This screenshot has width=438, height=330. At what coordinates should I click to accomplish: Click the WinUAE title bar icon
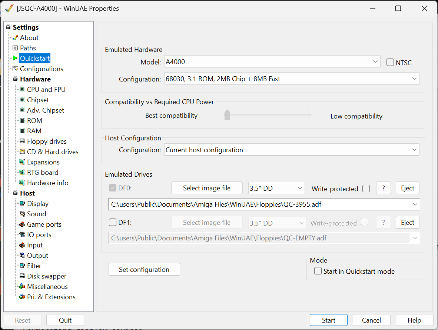pos(9,9)
